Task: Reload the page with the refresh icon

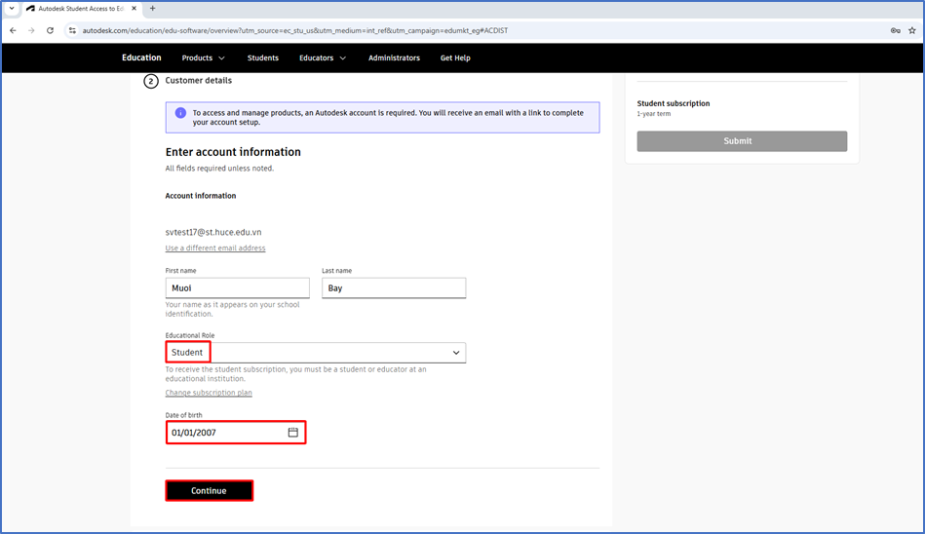Action: tap(50, 30)
